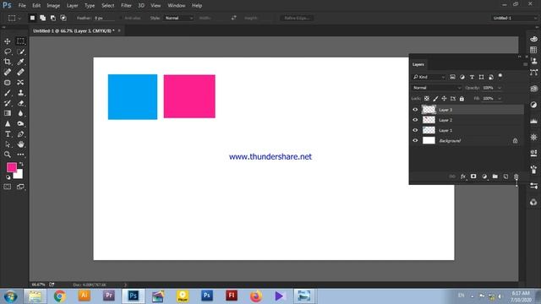
Task: Filter layers by pixel type
Action: coord(452,77)
